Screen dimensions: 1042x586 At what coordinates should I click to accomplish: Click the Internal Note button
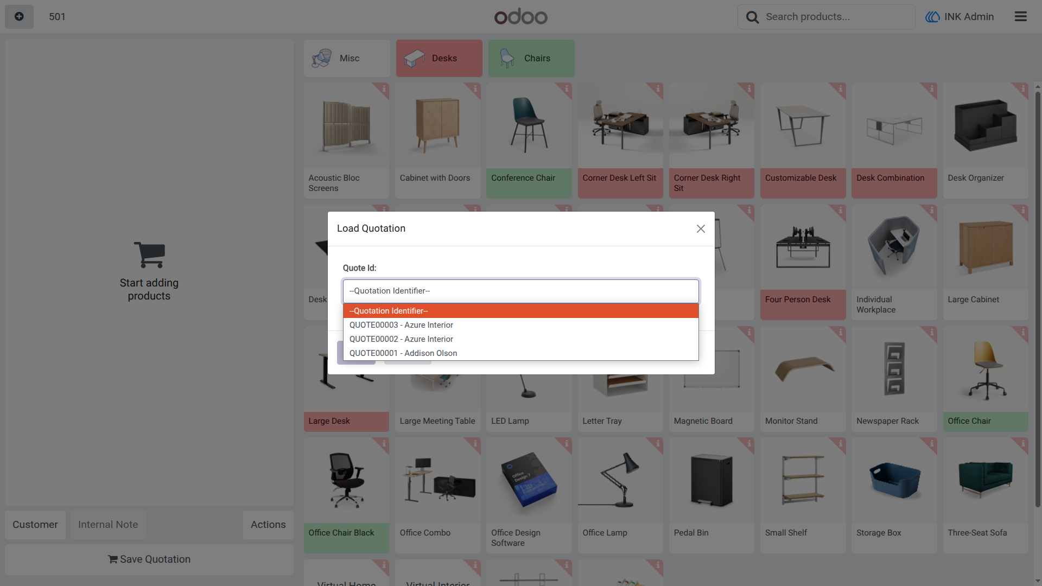click(x=108, y=525)
